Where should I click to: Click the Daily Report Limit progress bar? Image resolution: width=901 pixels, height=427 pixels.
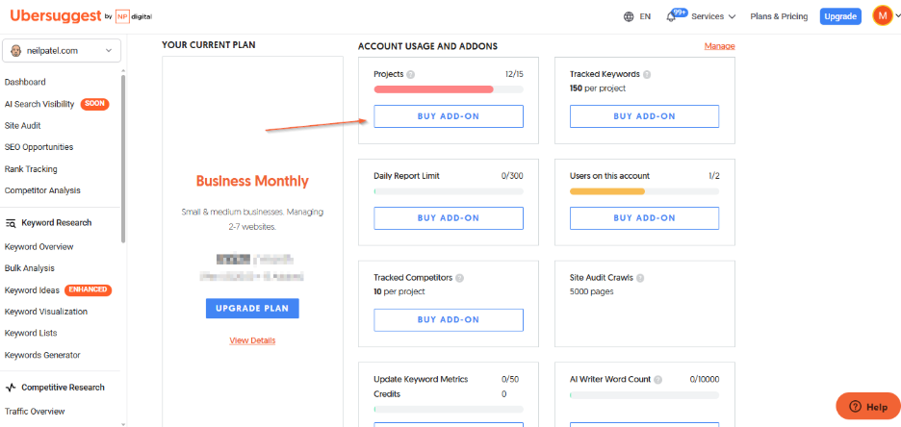point(449,191)
